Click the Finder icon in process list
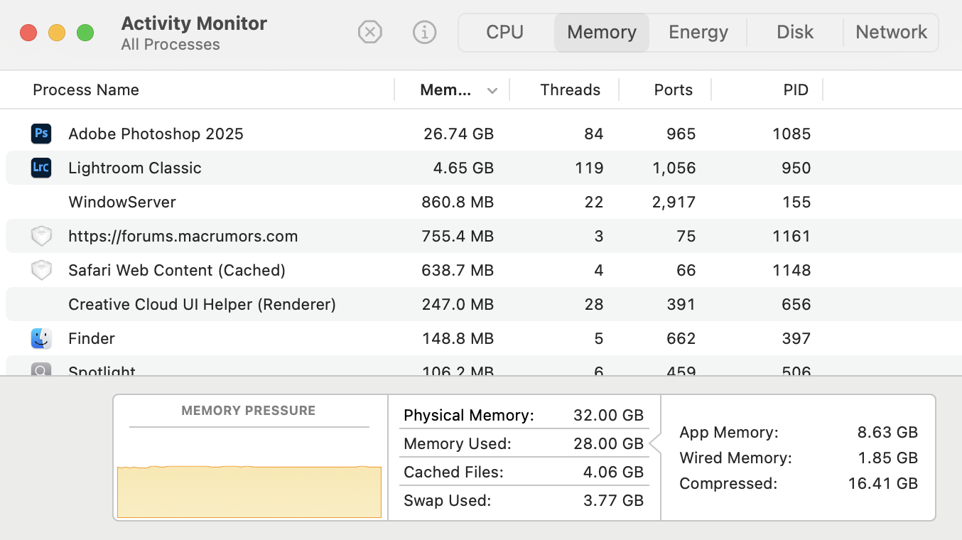The width and height of the screenshot is (962, 540). [x=41, y=338]
